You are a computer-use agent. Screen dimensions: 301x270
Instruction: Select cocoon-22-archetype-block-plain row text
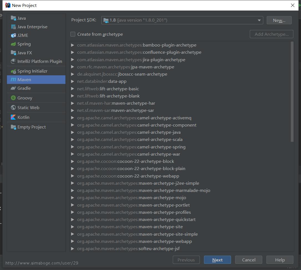tap(131, 169)
